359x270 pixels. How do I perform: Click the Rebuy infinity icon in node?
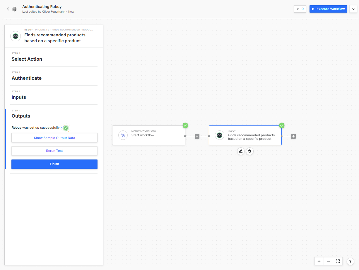coord(220,135)
